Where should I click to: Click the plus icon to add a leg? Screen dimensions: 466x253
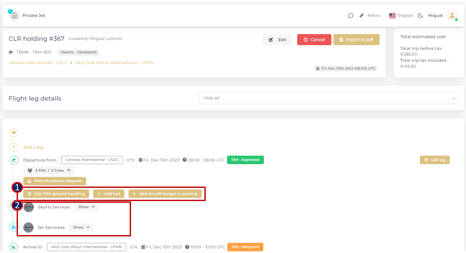tap(14, 147)
